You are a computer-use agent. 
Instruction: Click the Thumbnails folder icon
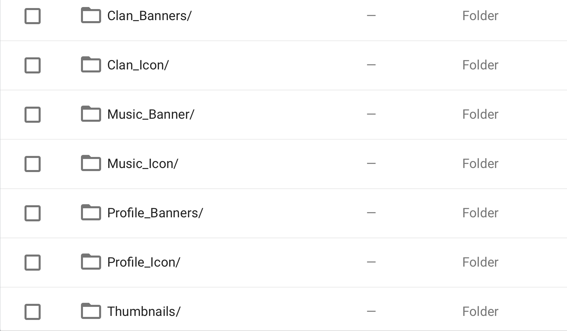point(91,311)
